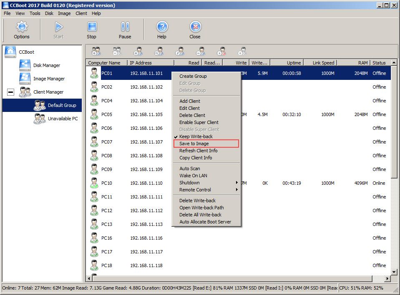Image resolution: width=400 pixels, height=295 pixels.
Task: Click PC02 client icon
Action: pyautogui.click(x=94, y=87)
